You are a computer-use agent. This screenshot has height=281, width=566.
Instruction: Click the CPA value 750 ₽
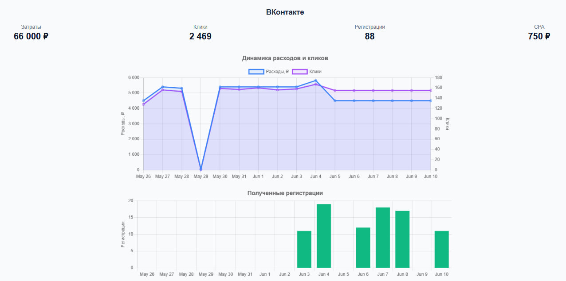point(539,37)
